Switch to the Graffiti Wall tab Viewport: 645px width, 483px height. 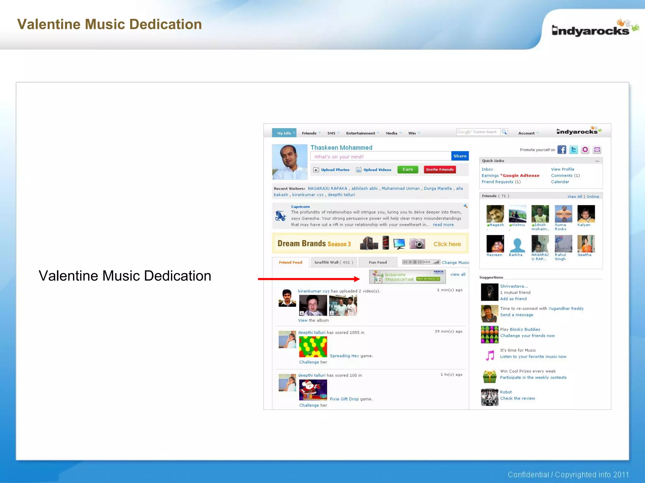coord(334,262)
